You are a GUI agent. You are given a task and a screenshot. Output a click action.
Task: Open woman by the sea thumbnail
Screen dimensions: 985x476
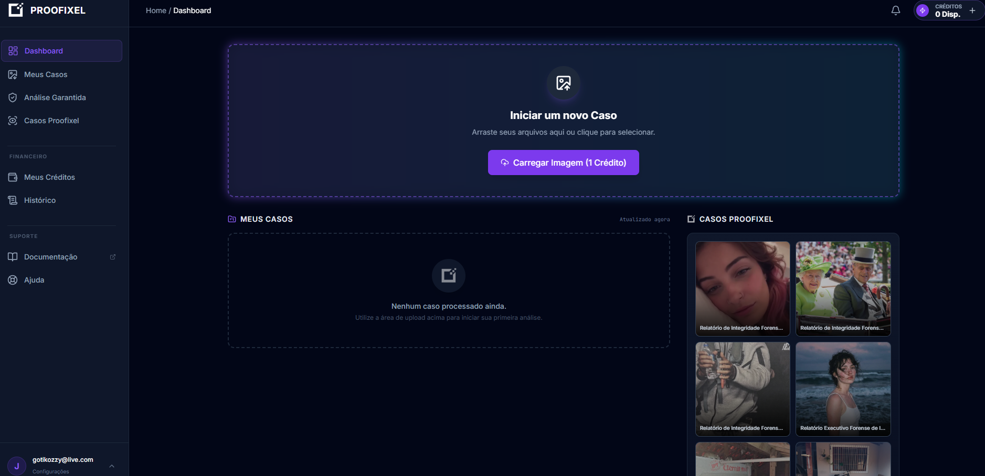(x=843, y=389)
